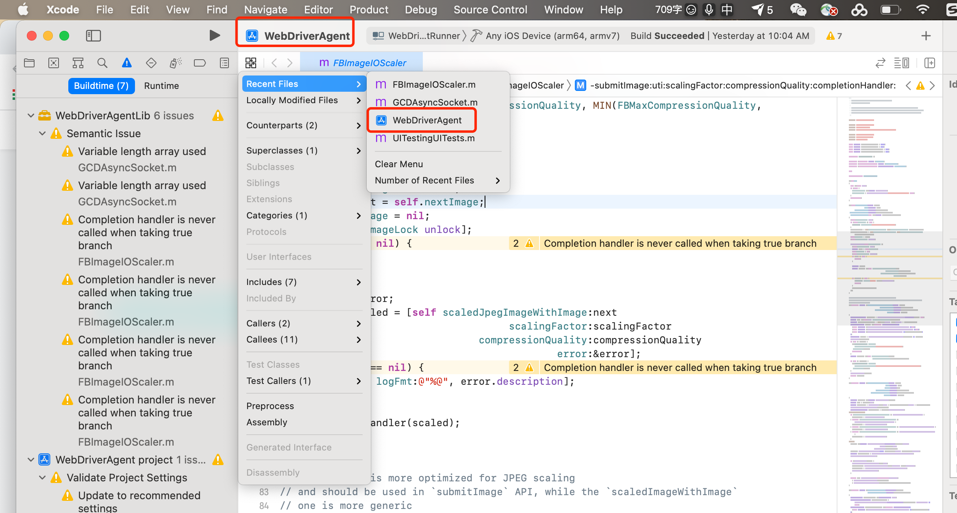Screen dimensions: 957x513
Task: Jump to next issue arrow in jump bar
Action: pos(933,86)
